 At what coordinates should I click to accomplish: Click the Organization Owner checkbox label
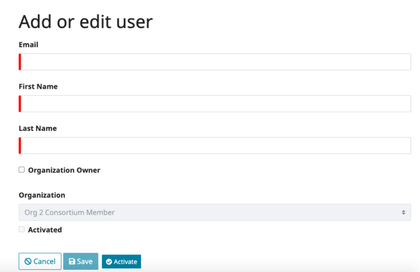pyautogui.click(x=64, y=170)
